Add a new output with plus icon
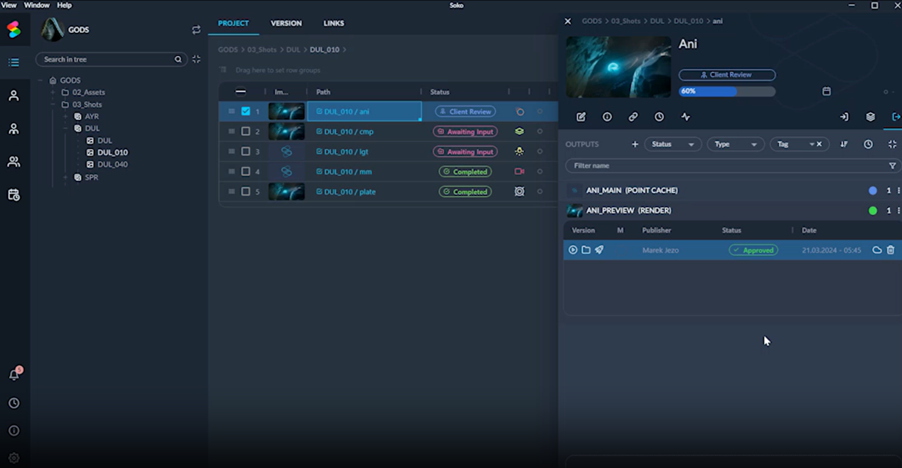 pyautogui.click(x=634, y=144)
